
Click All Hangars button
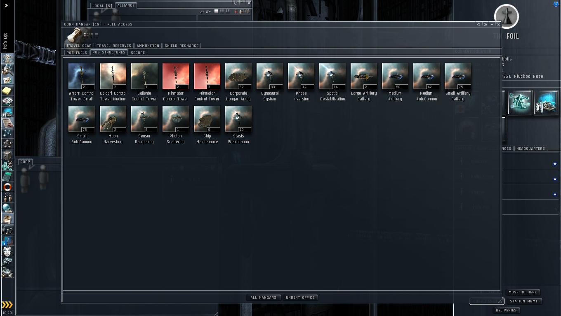pyautogui.click(x=264, y=297)
